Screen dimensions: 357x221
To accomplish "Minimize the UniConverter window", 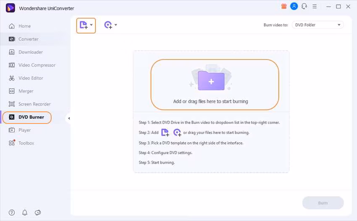I will (328, 7).
